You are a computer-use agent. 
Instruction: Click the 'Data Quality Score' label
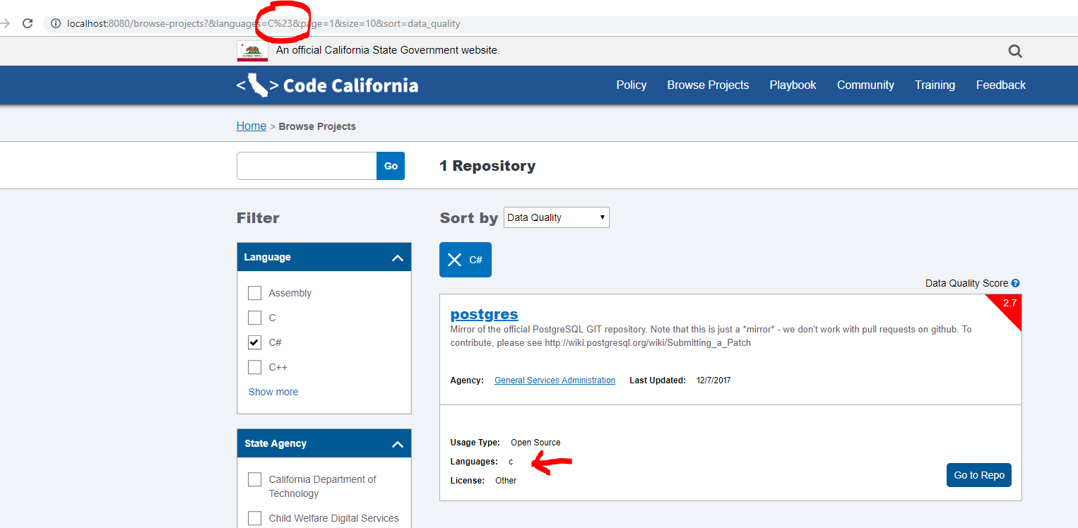coord(966,283)
